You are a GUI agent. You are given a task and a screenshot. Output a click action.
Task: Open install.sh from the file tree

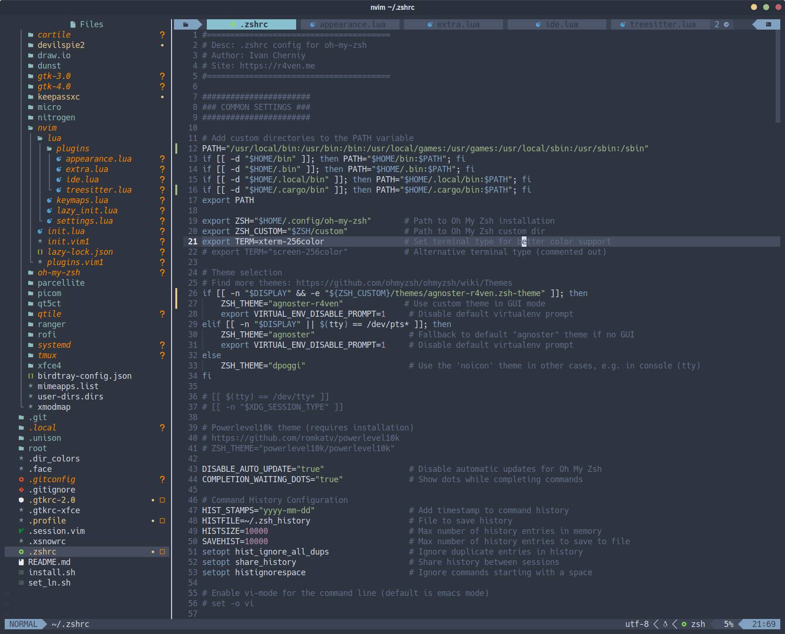pyautogui.click(x=52, y=572)
